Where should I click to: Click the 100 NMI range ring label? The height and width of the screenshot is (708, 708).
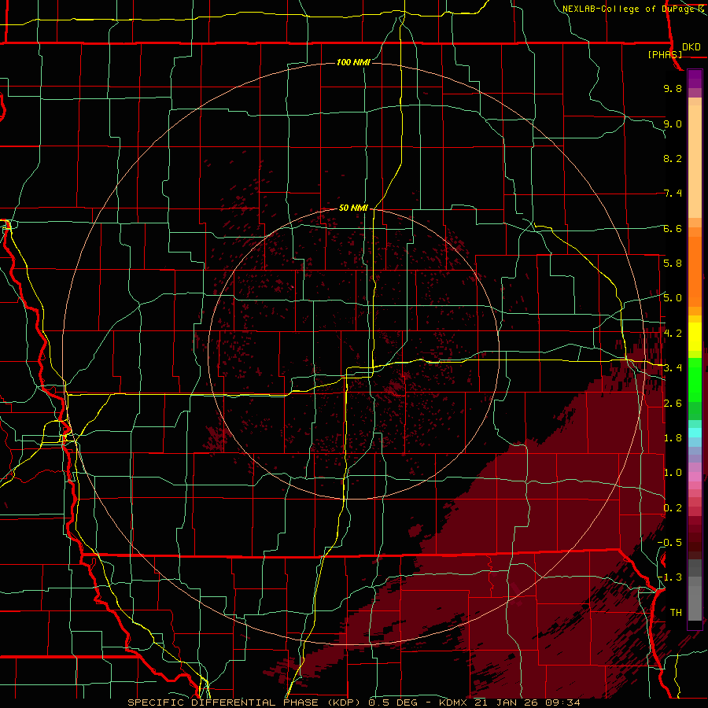[x=353, y=62]
